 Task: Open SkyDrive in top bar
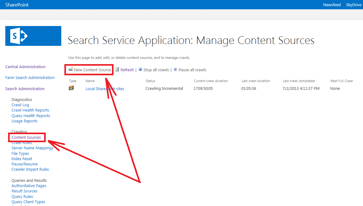pos(353,5)
